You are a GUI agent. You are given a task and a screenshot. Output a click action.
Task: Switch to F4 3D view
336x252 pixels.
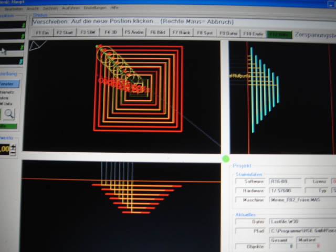(111, 33)
